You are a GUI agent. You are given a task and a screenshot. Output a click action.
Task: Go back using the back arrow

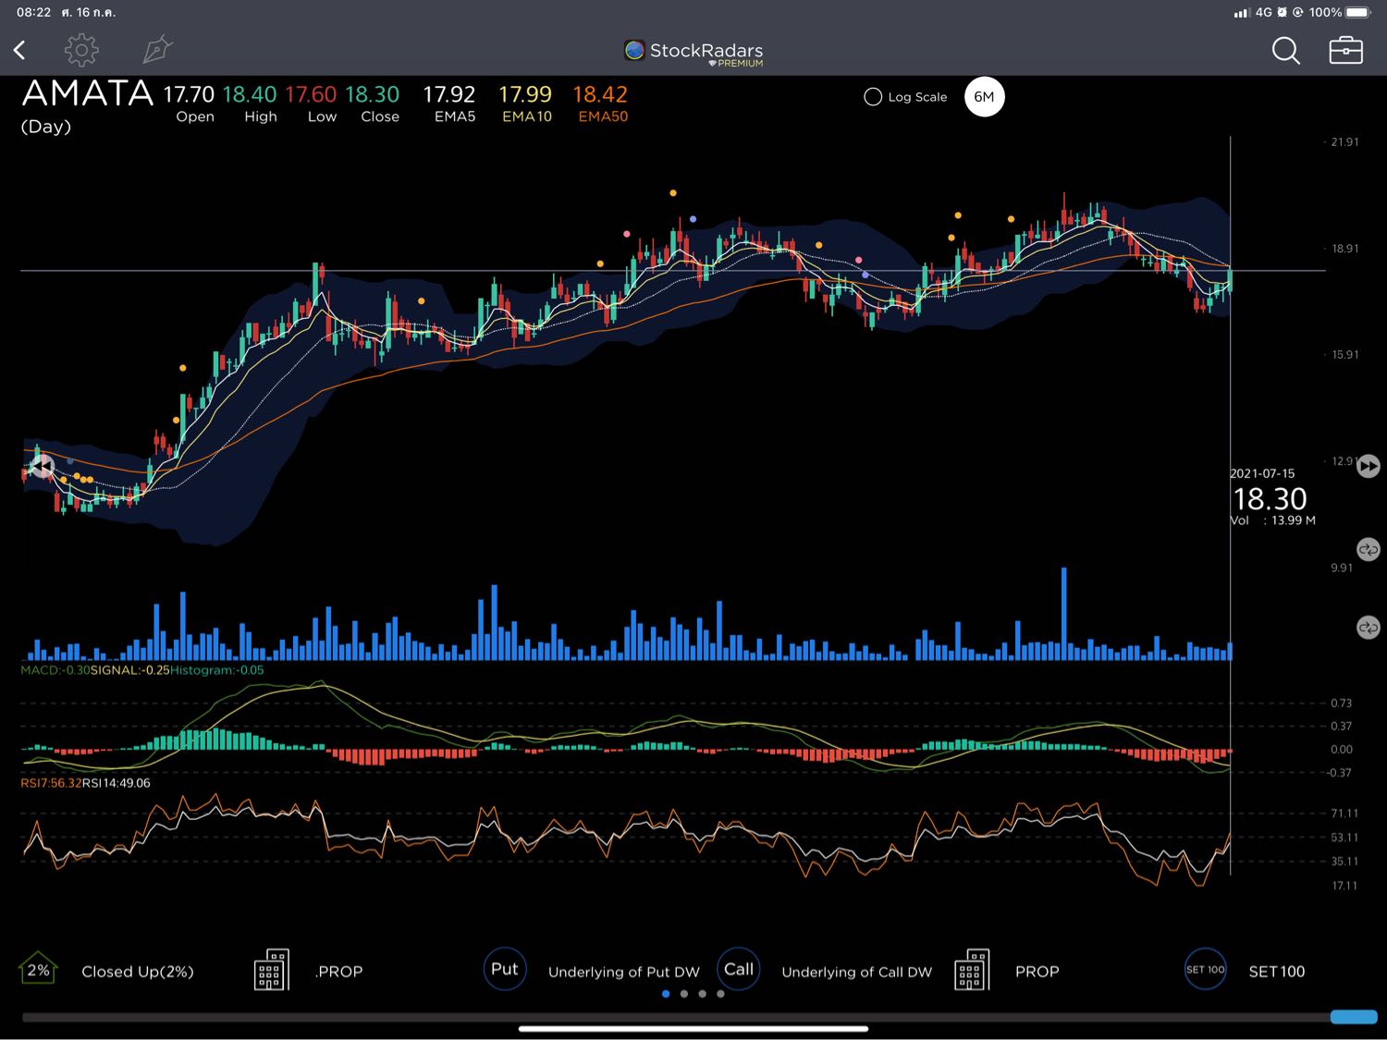19,50
